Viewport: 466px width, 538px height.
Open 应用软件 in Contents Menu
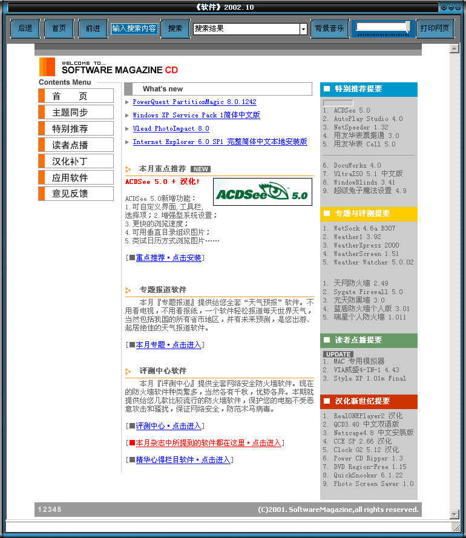click(x=76, y=177)
